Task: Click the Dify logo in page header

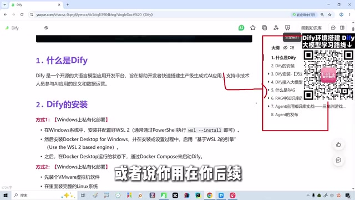Action: tap(7, 28)
